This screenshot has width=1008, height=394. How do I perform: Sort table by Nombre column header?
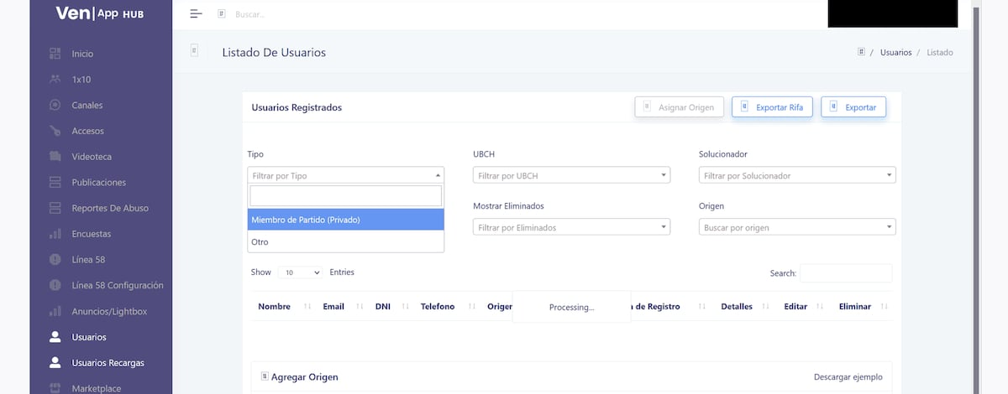pos(275,307)
